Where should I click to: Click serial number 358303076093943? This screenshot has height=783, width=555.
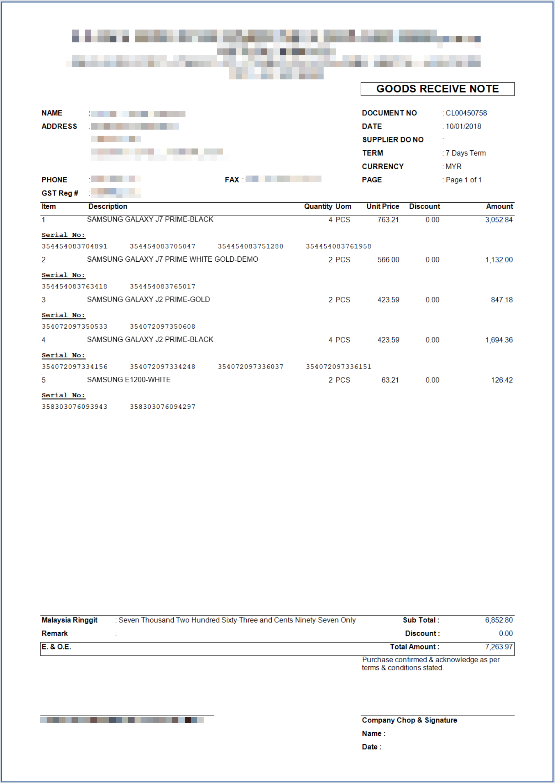(x=74, y=407)
